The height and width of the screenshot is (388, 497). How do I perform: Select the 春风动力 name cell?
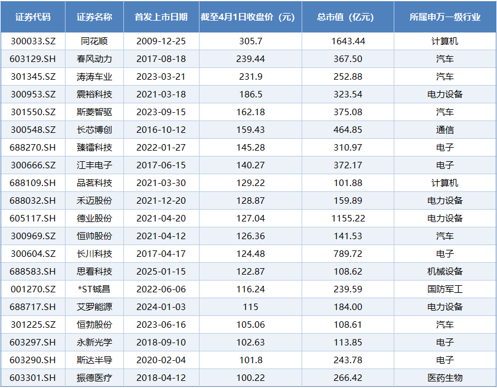click(94, 59)
